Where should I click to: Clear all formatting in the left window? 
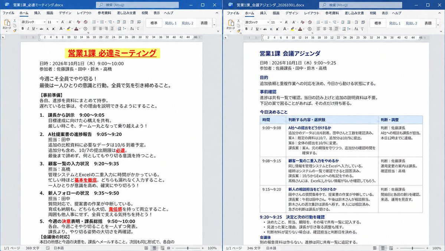coord(78,22)
